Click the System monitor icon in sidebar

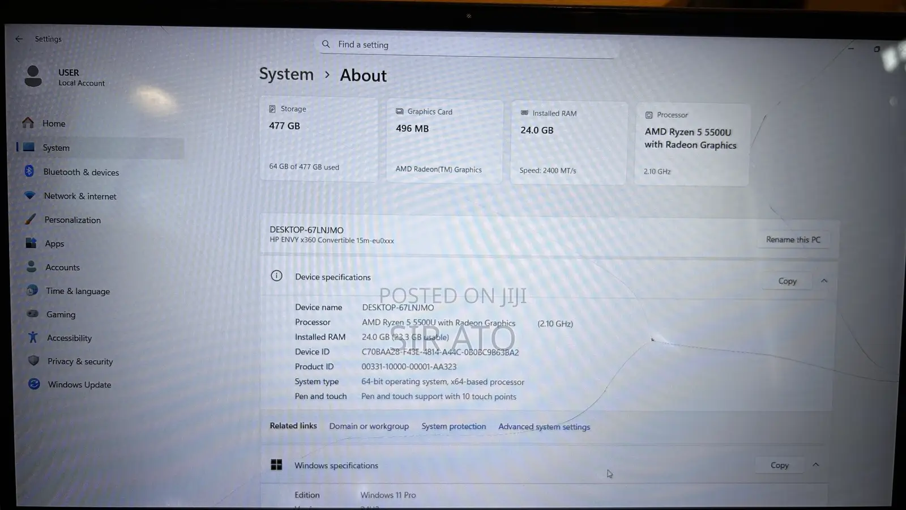(29, 147)
